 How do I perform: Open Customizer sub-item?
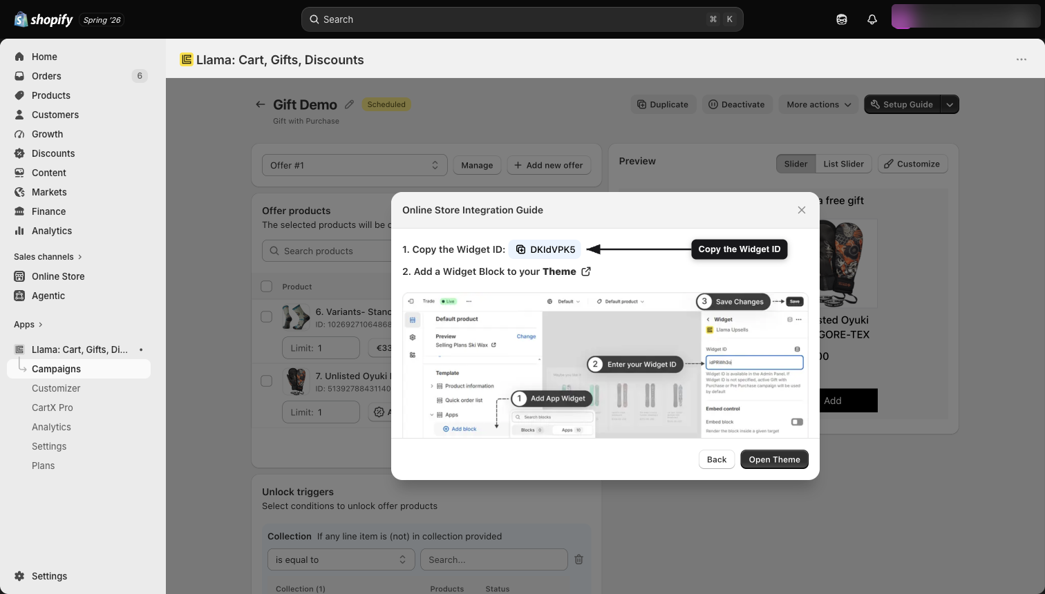coord(56,388)
